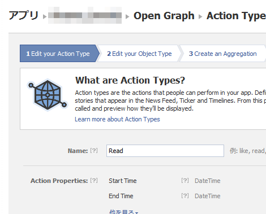Go to Create an Aggregation step
Image resolution: width=266 pixels, height=214 pixels.
tap(222, 54)
